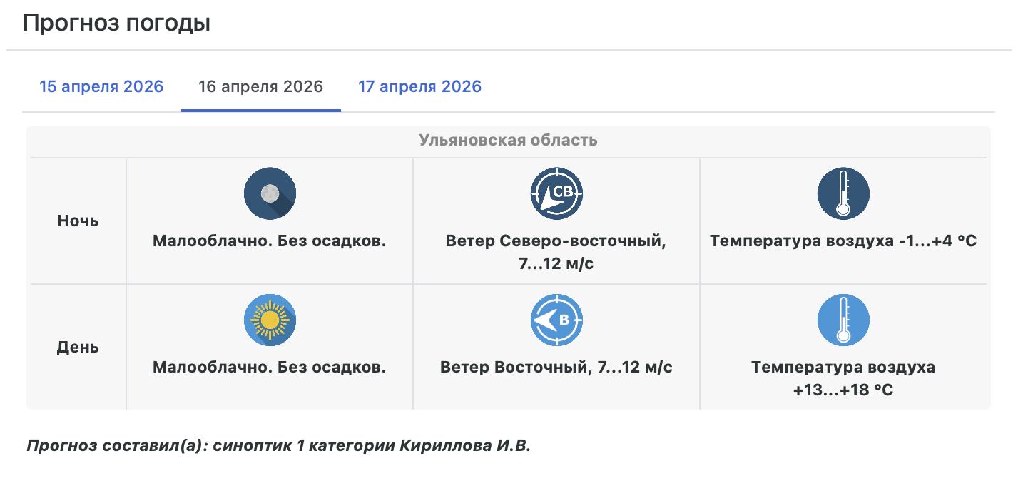Click the night thermometer icon

tap(843, 193)
